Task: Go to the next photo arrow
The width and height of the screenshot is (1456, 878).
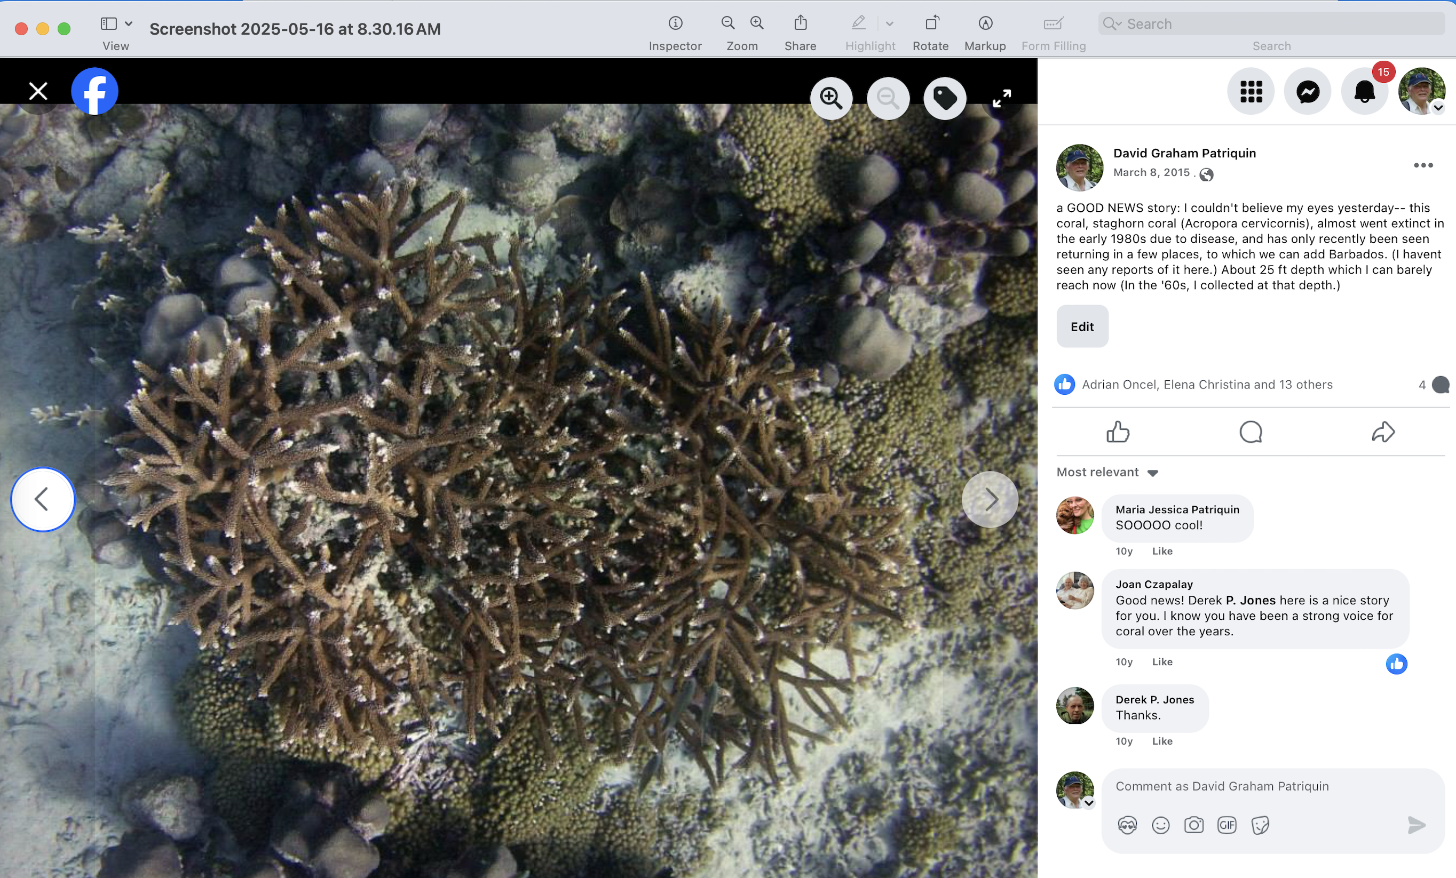Action: pos(990,499)
